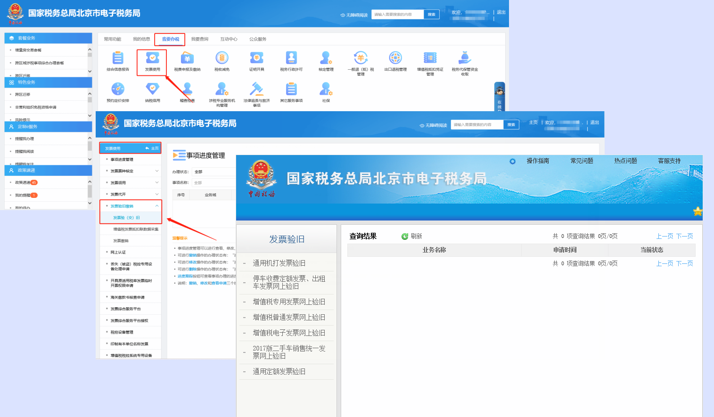Switch to the 公众服务 tab
Image resolution: width=714 pixels, height=417 pixels.
pos(258,39)
